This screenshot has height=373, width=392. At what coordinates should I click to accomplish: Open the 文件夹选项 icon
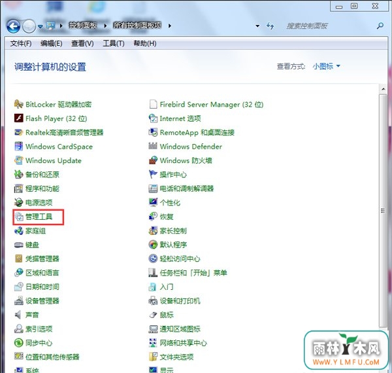tap(153, 357)
